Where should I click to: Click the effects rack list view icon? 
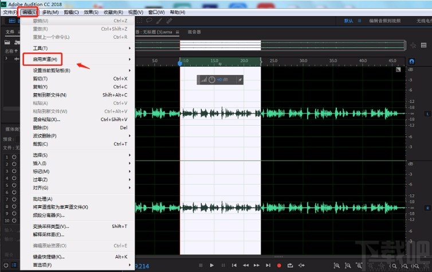14,265
